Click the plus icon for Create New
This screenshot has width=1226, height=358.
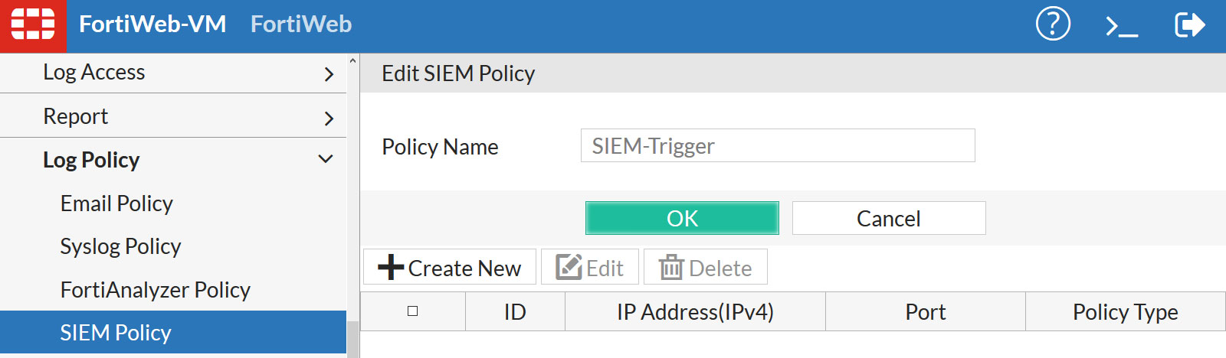[x=391, y=268]
